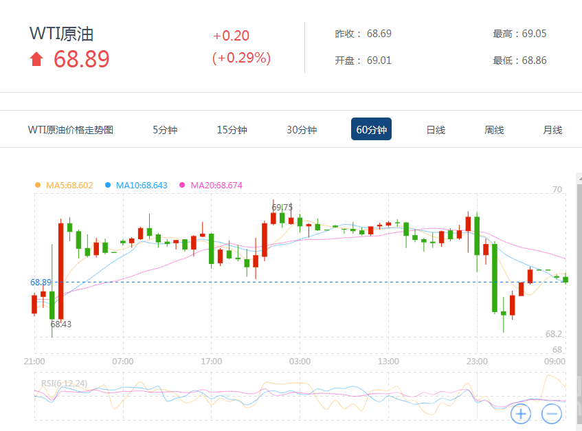This screenshot has height=431, width=582.
Task: Click the 70 price axis label
Action: 557,190
